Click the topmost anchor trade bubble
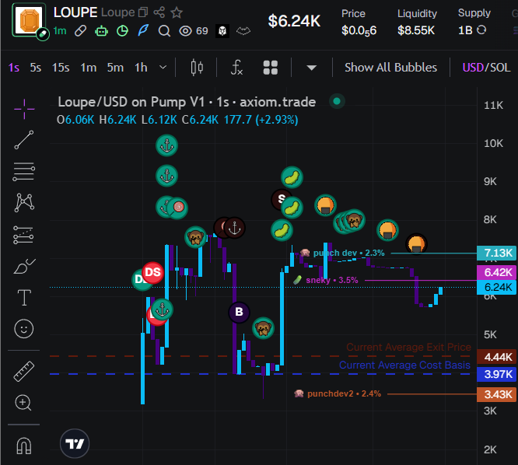Viewport: 518px width, 465px height. 166,145
